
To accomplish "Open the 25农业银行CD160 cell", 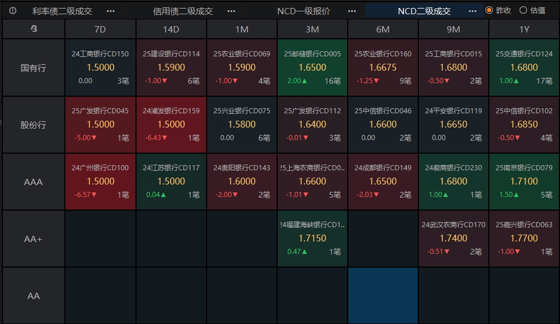I will 383,68.
